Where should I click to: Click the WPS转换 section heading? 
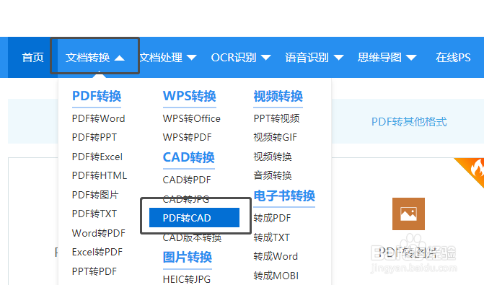[189, 97]
